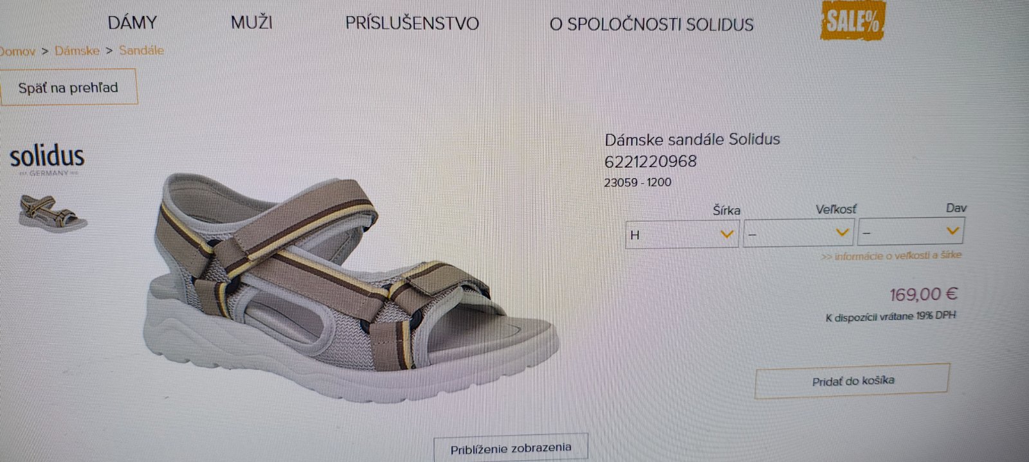Open informácie o veľkosti a šírke link
The image size is (1029, 462).
[x=891, y=256]
